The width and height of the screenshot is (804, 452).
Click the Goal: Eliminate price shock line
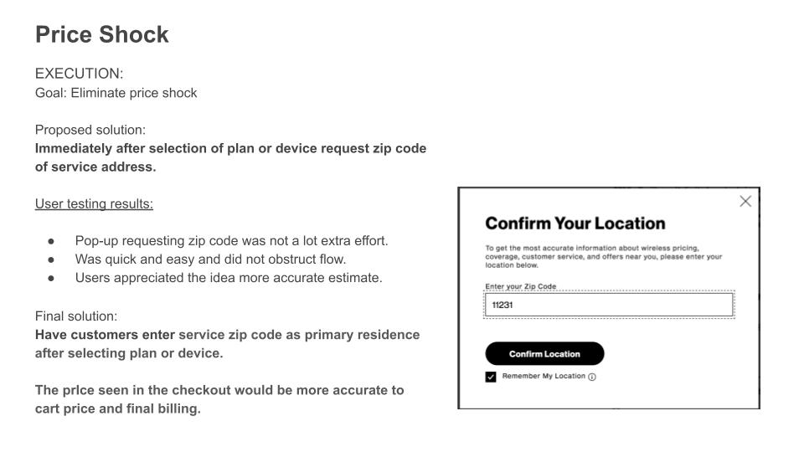[116, 93]
